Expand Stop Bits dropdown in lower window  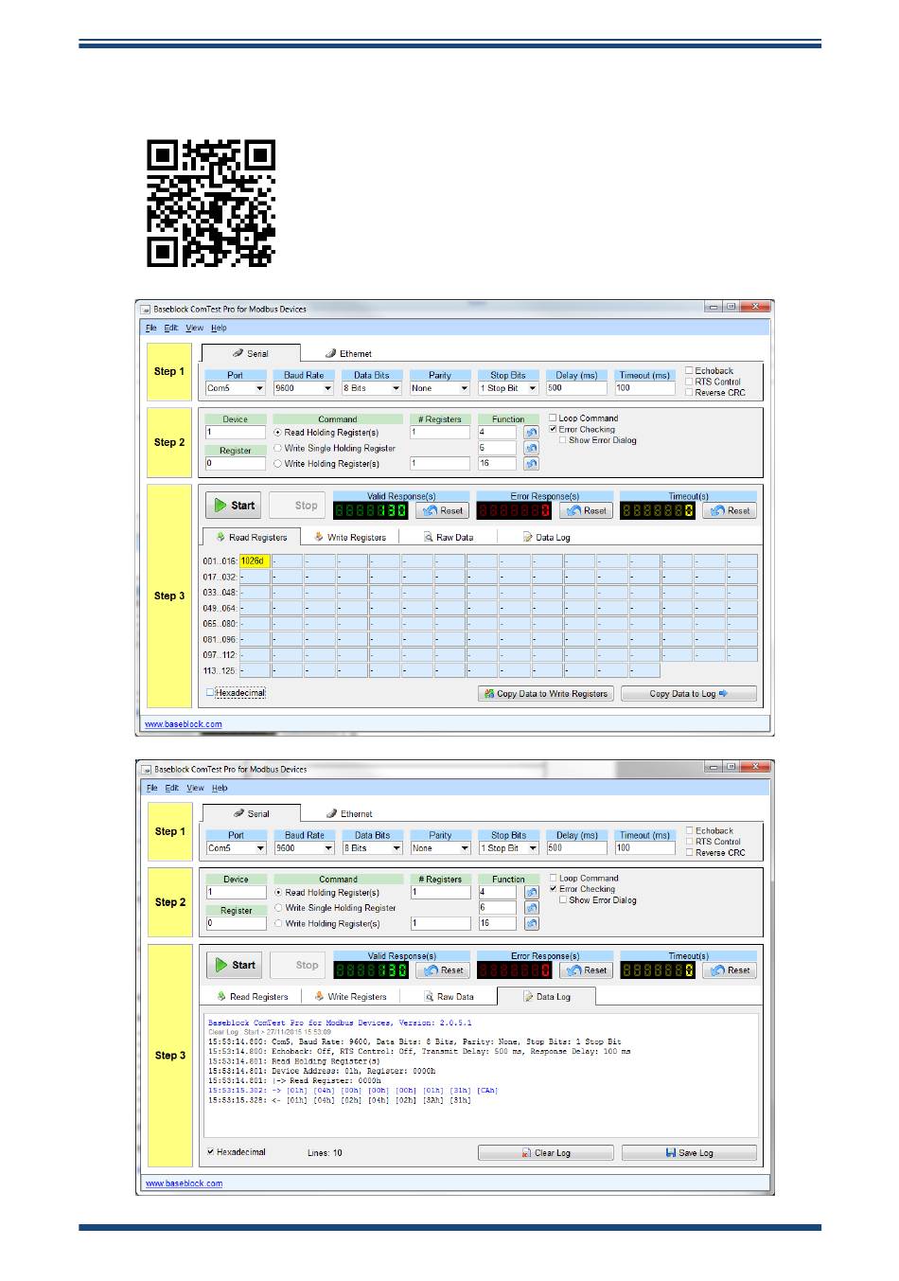(x=534, y=848)
